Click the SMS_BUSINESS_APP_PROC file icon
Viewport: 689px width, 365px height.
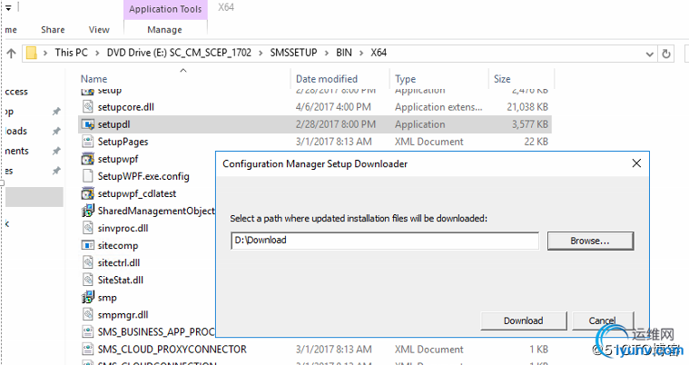click(88, 332)
